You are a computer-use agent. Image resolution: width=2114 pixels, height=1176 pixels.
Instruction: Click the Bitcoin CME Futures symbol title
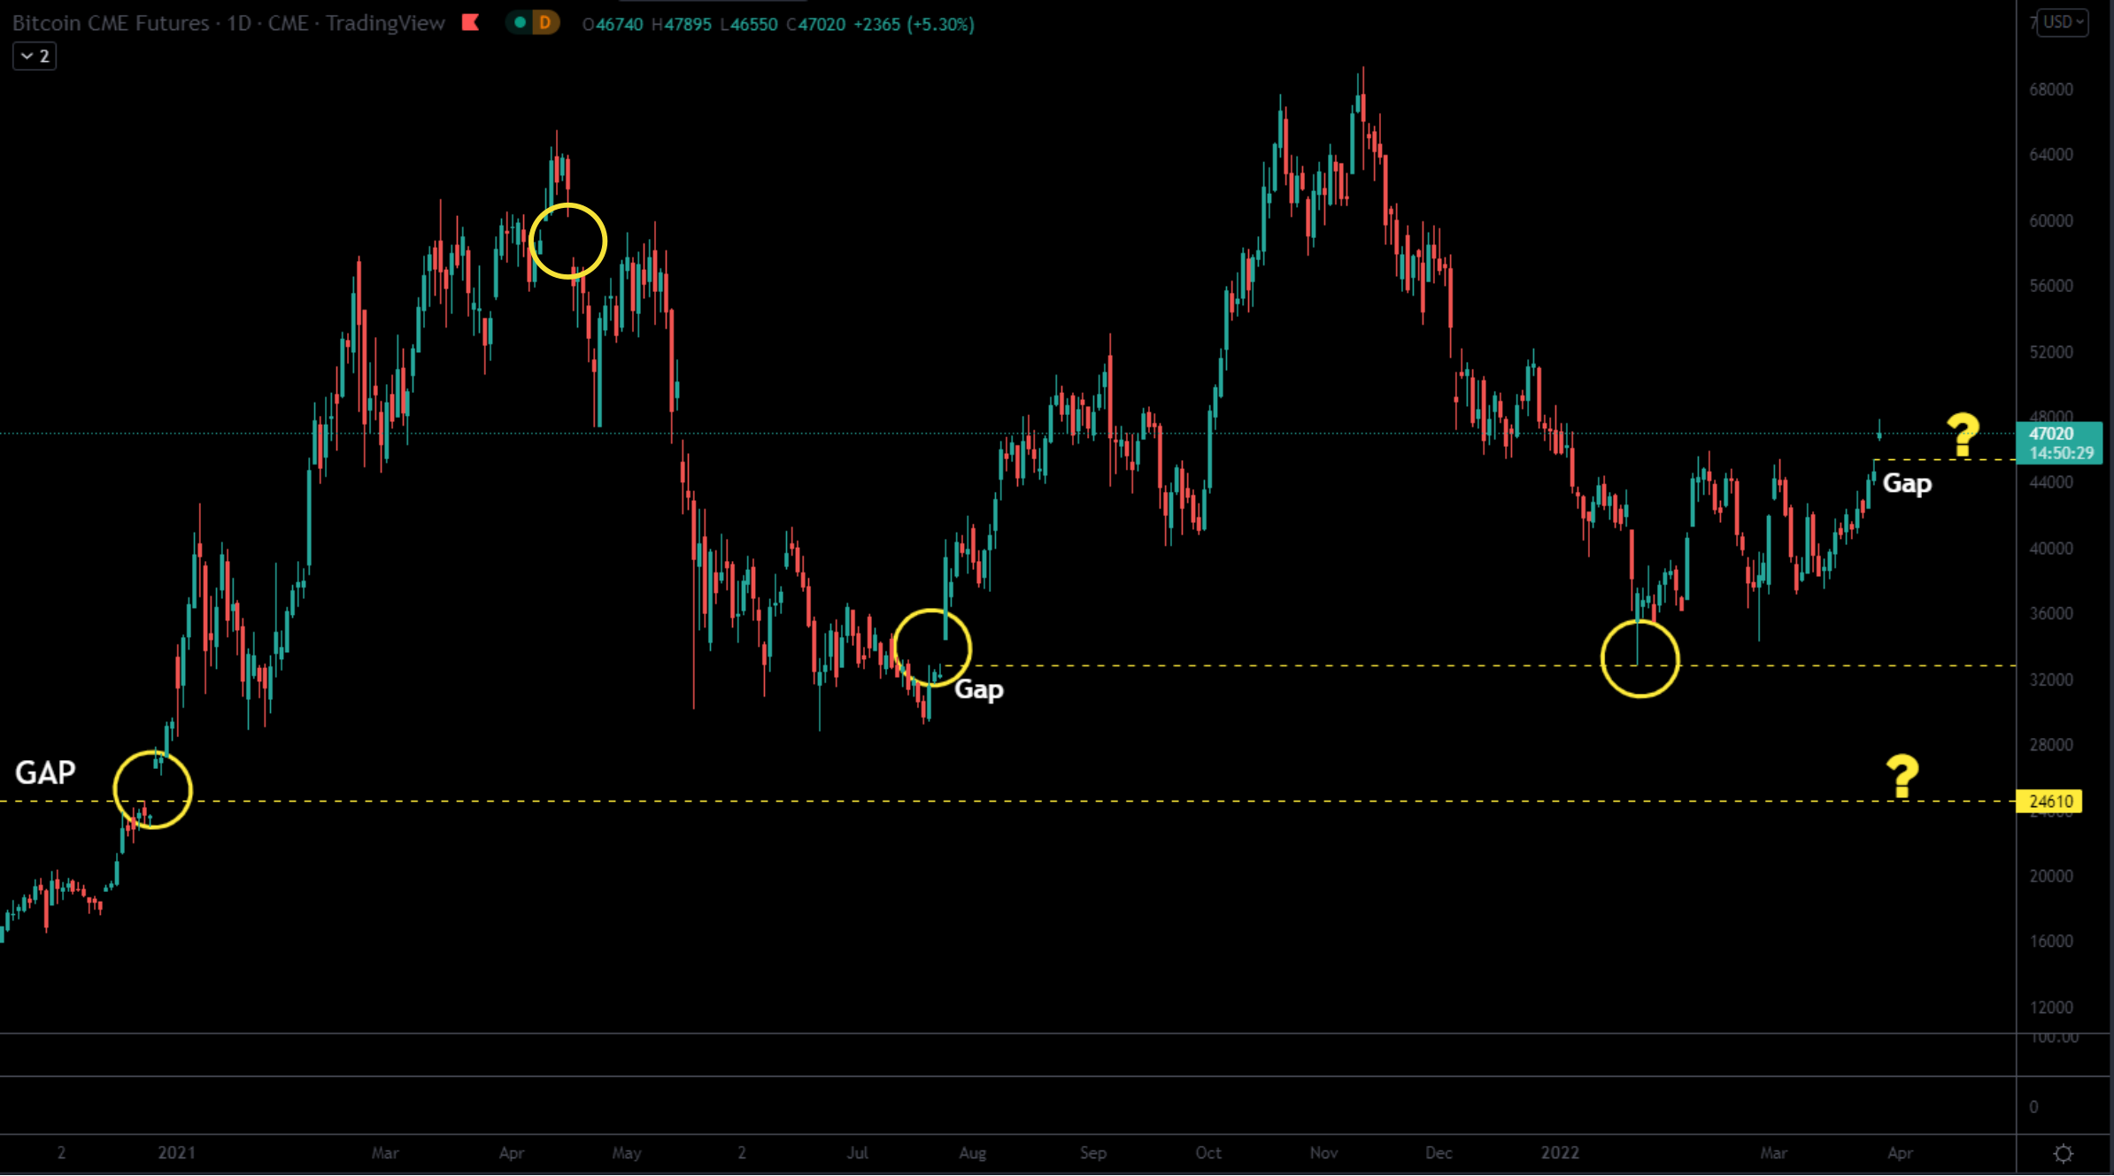[111, 23]
